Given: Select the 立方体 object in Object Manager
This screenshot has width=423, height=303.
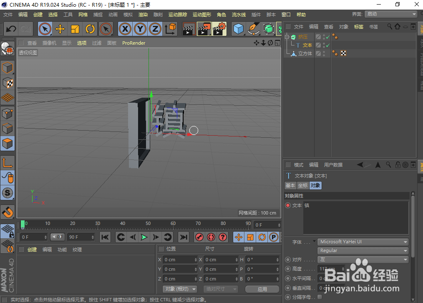Looking at the screenshot, I should (x=305, y=54).
